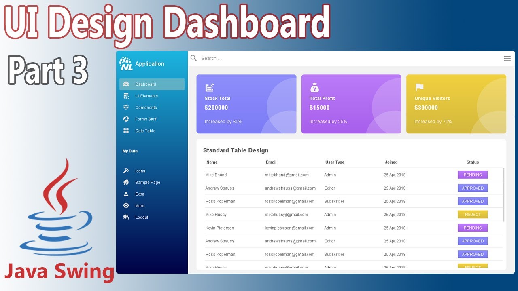Click the More gear icon
Image resolution: width=518 pixels, height=291 pixels.
(x=126, y=206)
